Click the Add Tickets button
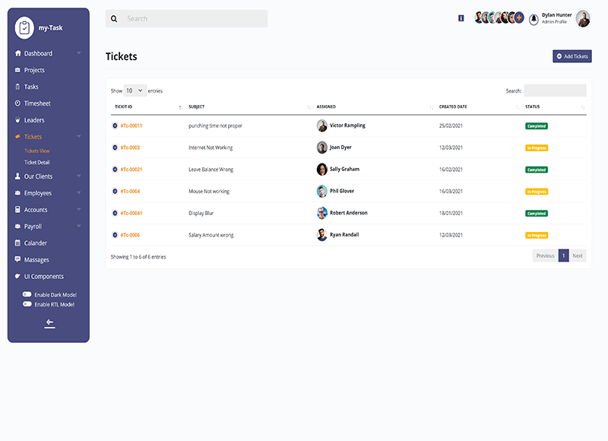608x441 pixels. [x=572, y=56]
